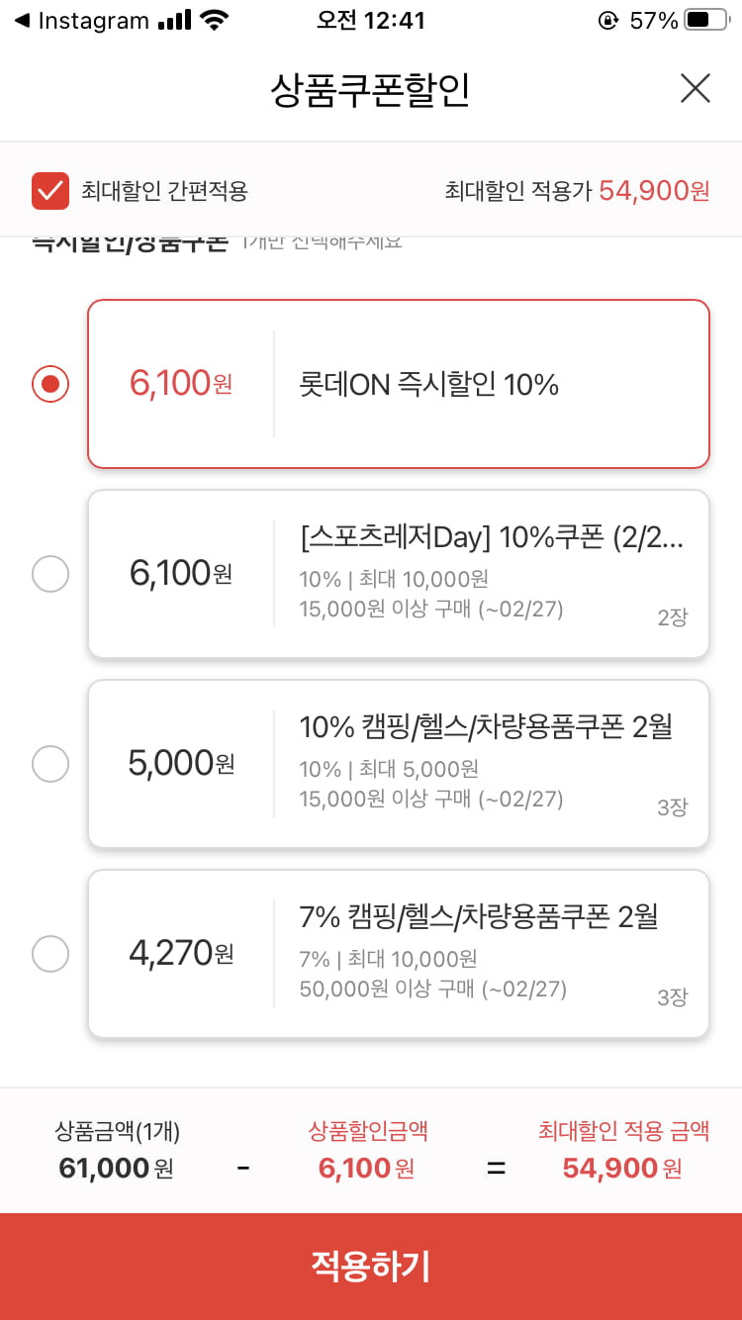Screen dimensions: 742x1320
Task: Tap the 10% 캠핑/헬스/차량용품쿠폰 2월 card
Action: [x=399, y=764]
